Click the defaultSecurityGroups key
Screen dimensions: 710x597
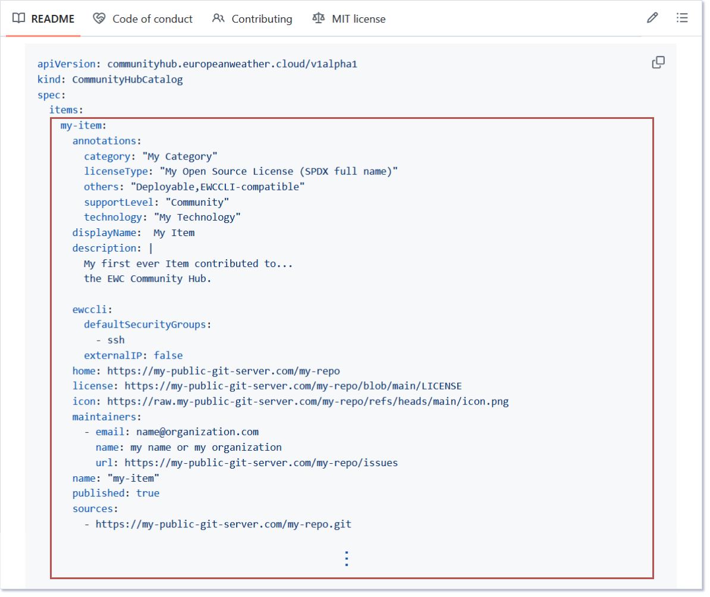click(145, 325)
